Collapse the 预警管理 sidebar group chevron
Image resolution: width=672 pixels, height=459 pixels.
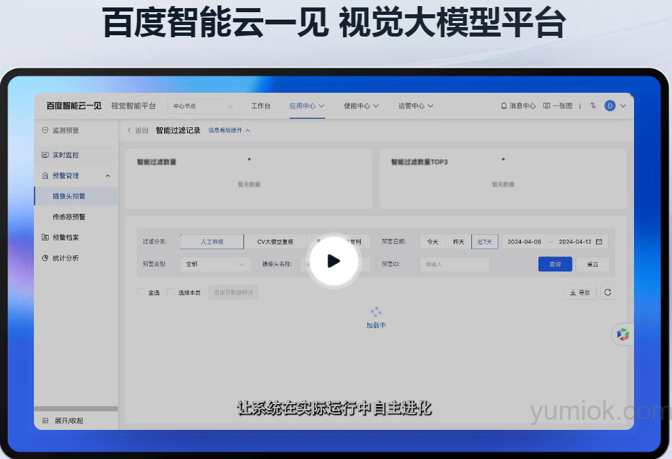[108, 176]
